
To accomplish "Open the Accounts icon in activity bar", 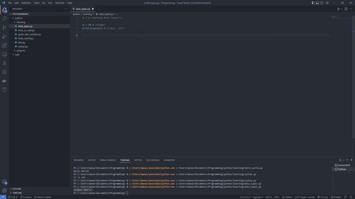I will (x=4, y=182).
